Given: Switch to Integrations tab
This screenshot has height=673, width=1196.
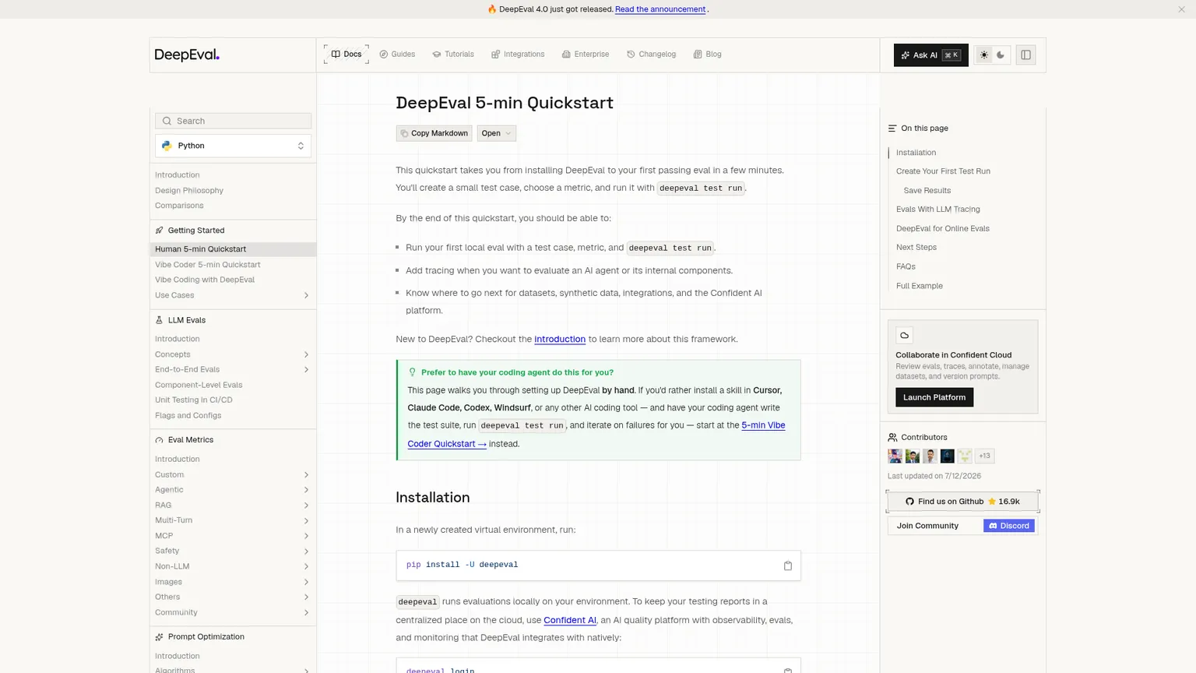Looking at the screenshot, I should [x=518, y=55].
